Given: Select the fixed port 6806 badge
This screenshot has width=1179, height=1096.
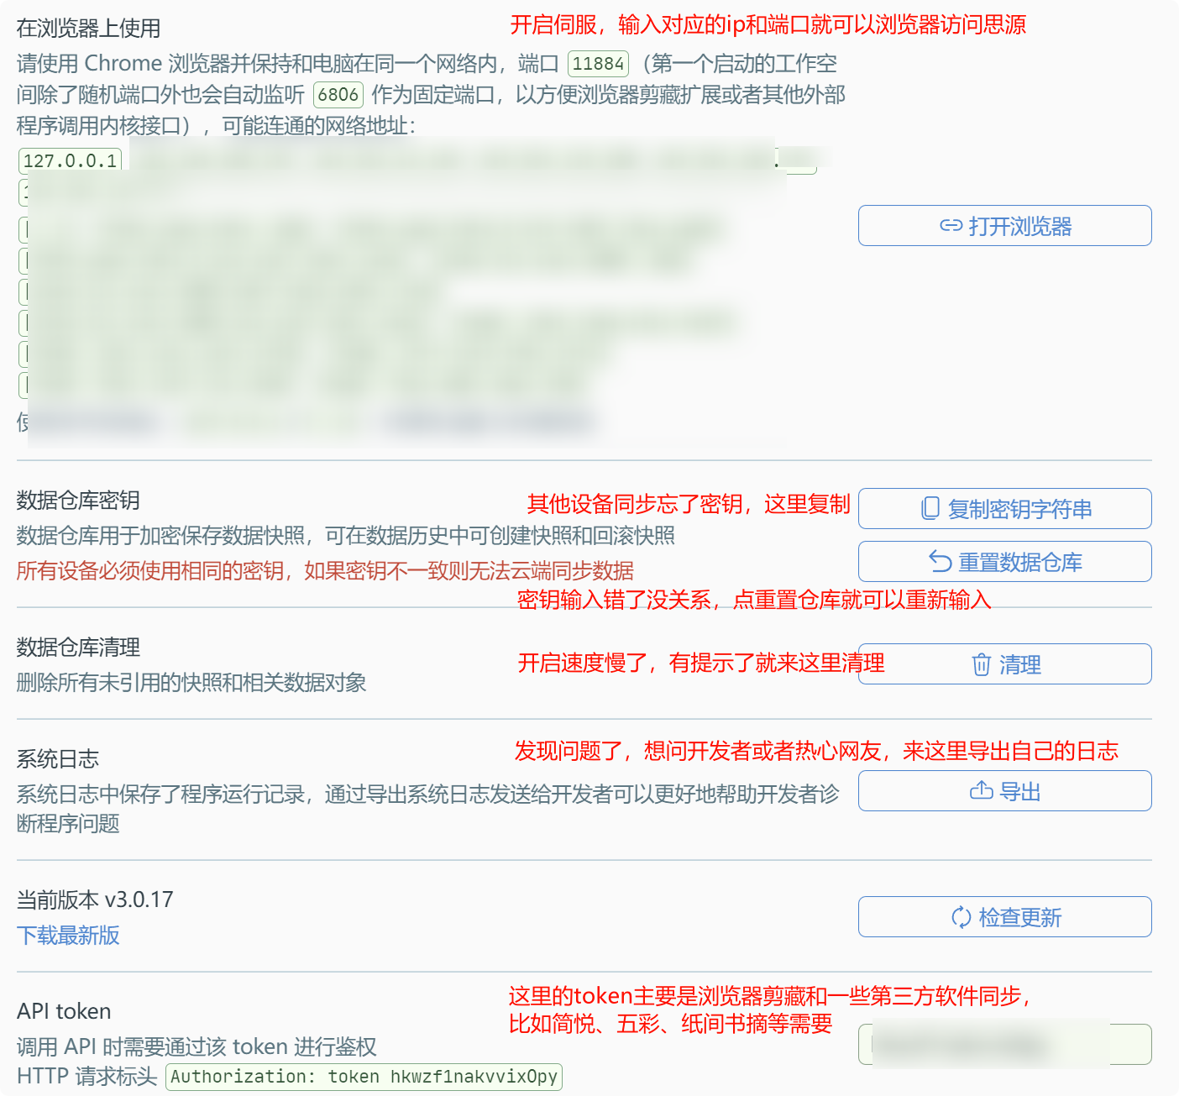Looking at the screenshot, I should (x=338, y=95).
